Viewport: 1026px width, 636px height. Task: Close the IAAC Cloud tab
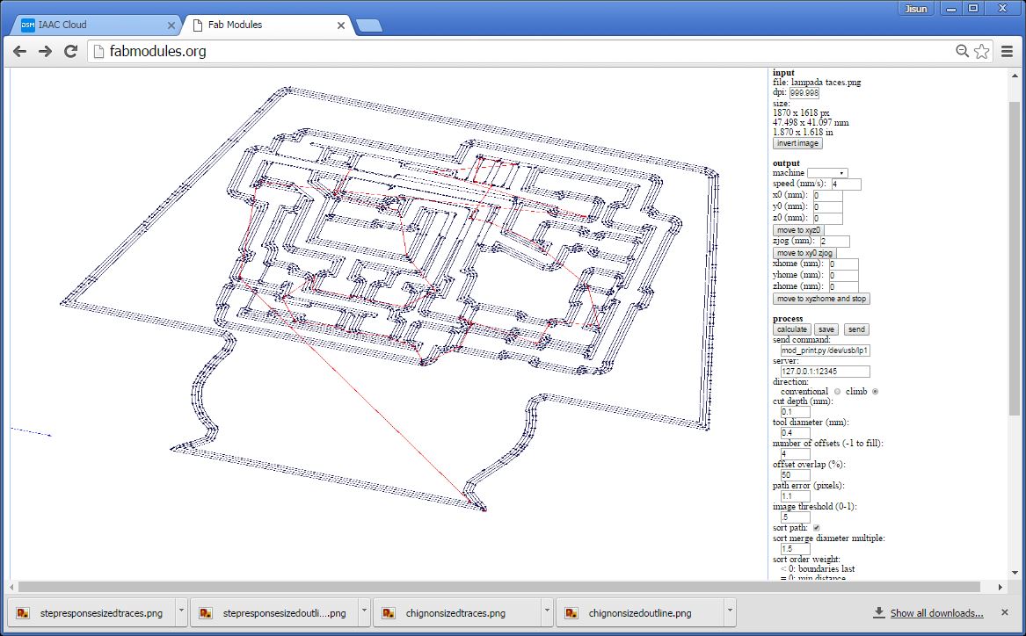(x=171, y=25)
